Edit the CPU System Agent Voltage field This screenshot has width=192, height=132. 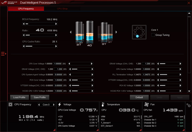58,75
